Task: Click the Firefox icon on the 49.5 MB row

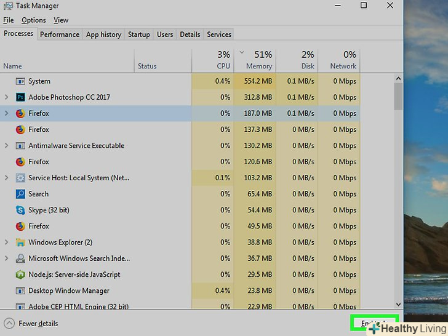Action: point(20,226)
